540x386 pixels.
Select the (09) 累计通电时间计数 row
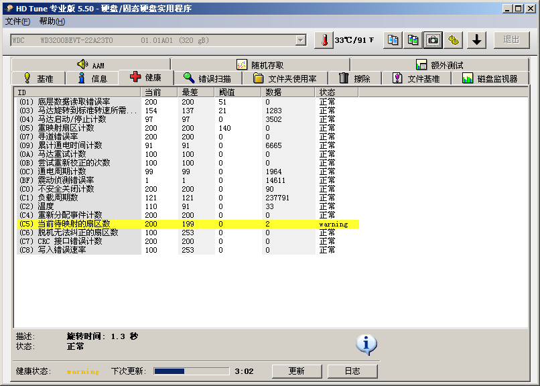(188, 145)
